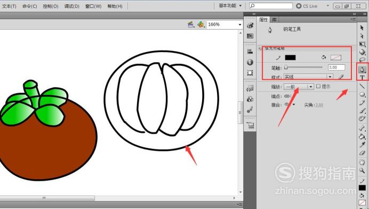Switch to the 库 library tab
This screenshot has height=209, width=369.
point(274,20)
